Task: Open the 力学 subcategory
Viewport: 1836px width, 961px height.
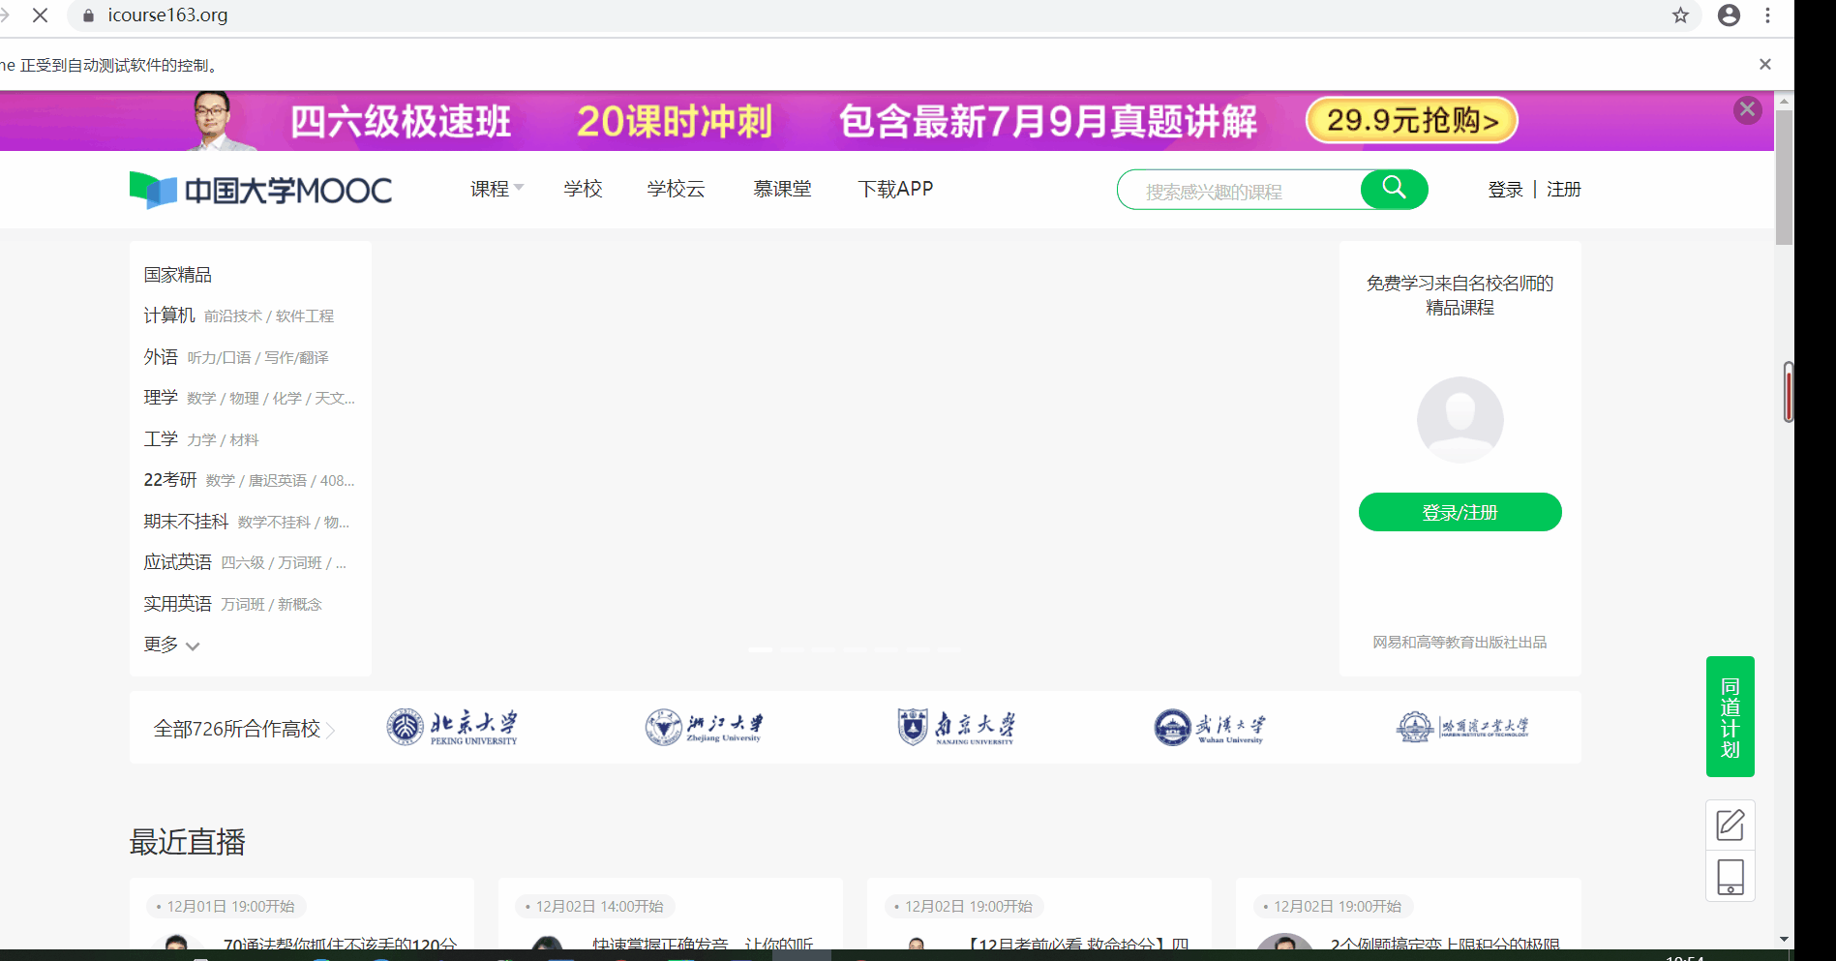Action: coord(201,440)
